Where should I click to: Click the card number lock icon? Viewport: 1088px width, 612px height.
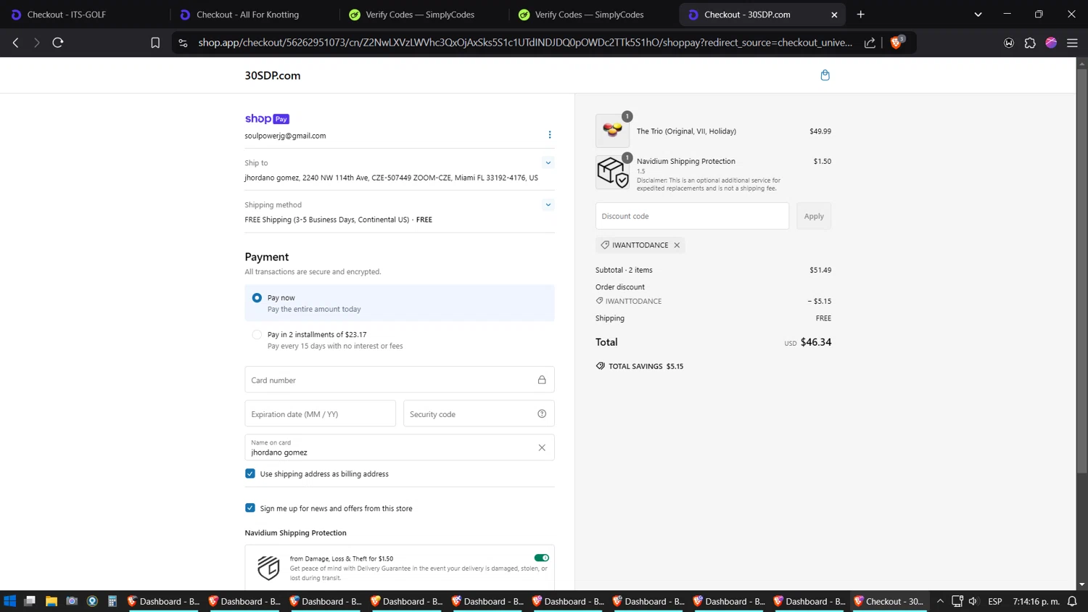pyautogui.click(x=542, y=380)
